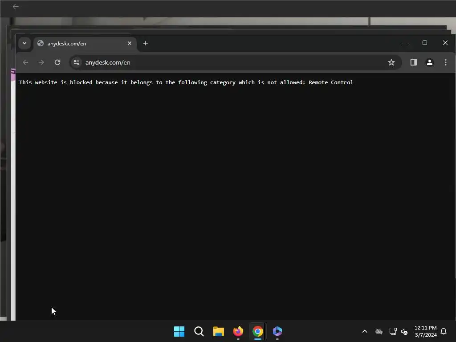Open Chrome tab search dropdown
The height and width of the screenshot is (342, 456).
click(24, 43)
